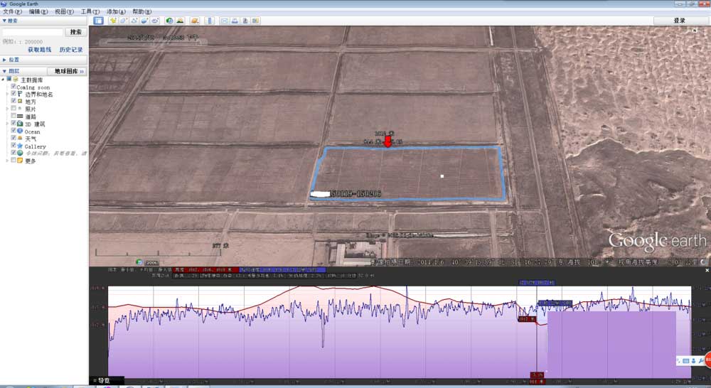Open the 文件 menu
The height and width of the screenshot is (388, 711).
click(12, 11)
